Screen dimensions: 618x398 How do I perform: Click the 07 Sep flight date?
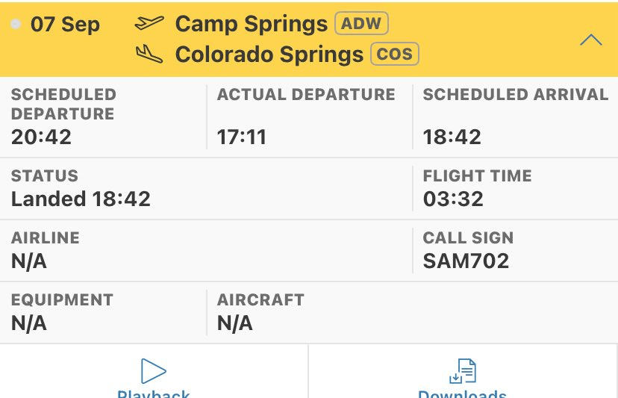pyautogui.click(x=65, y=24)
